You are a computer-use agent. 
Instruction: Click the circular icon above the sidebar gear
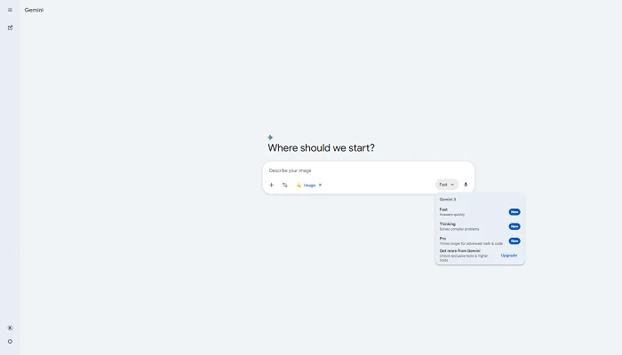[10, 328]
